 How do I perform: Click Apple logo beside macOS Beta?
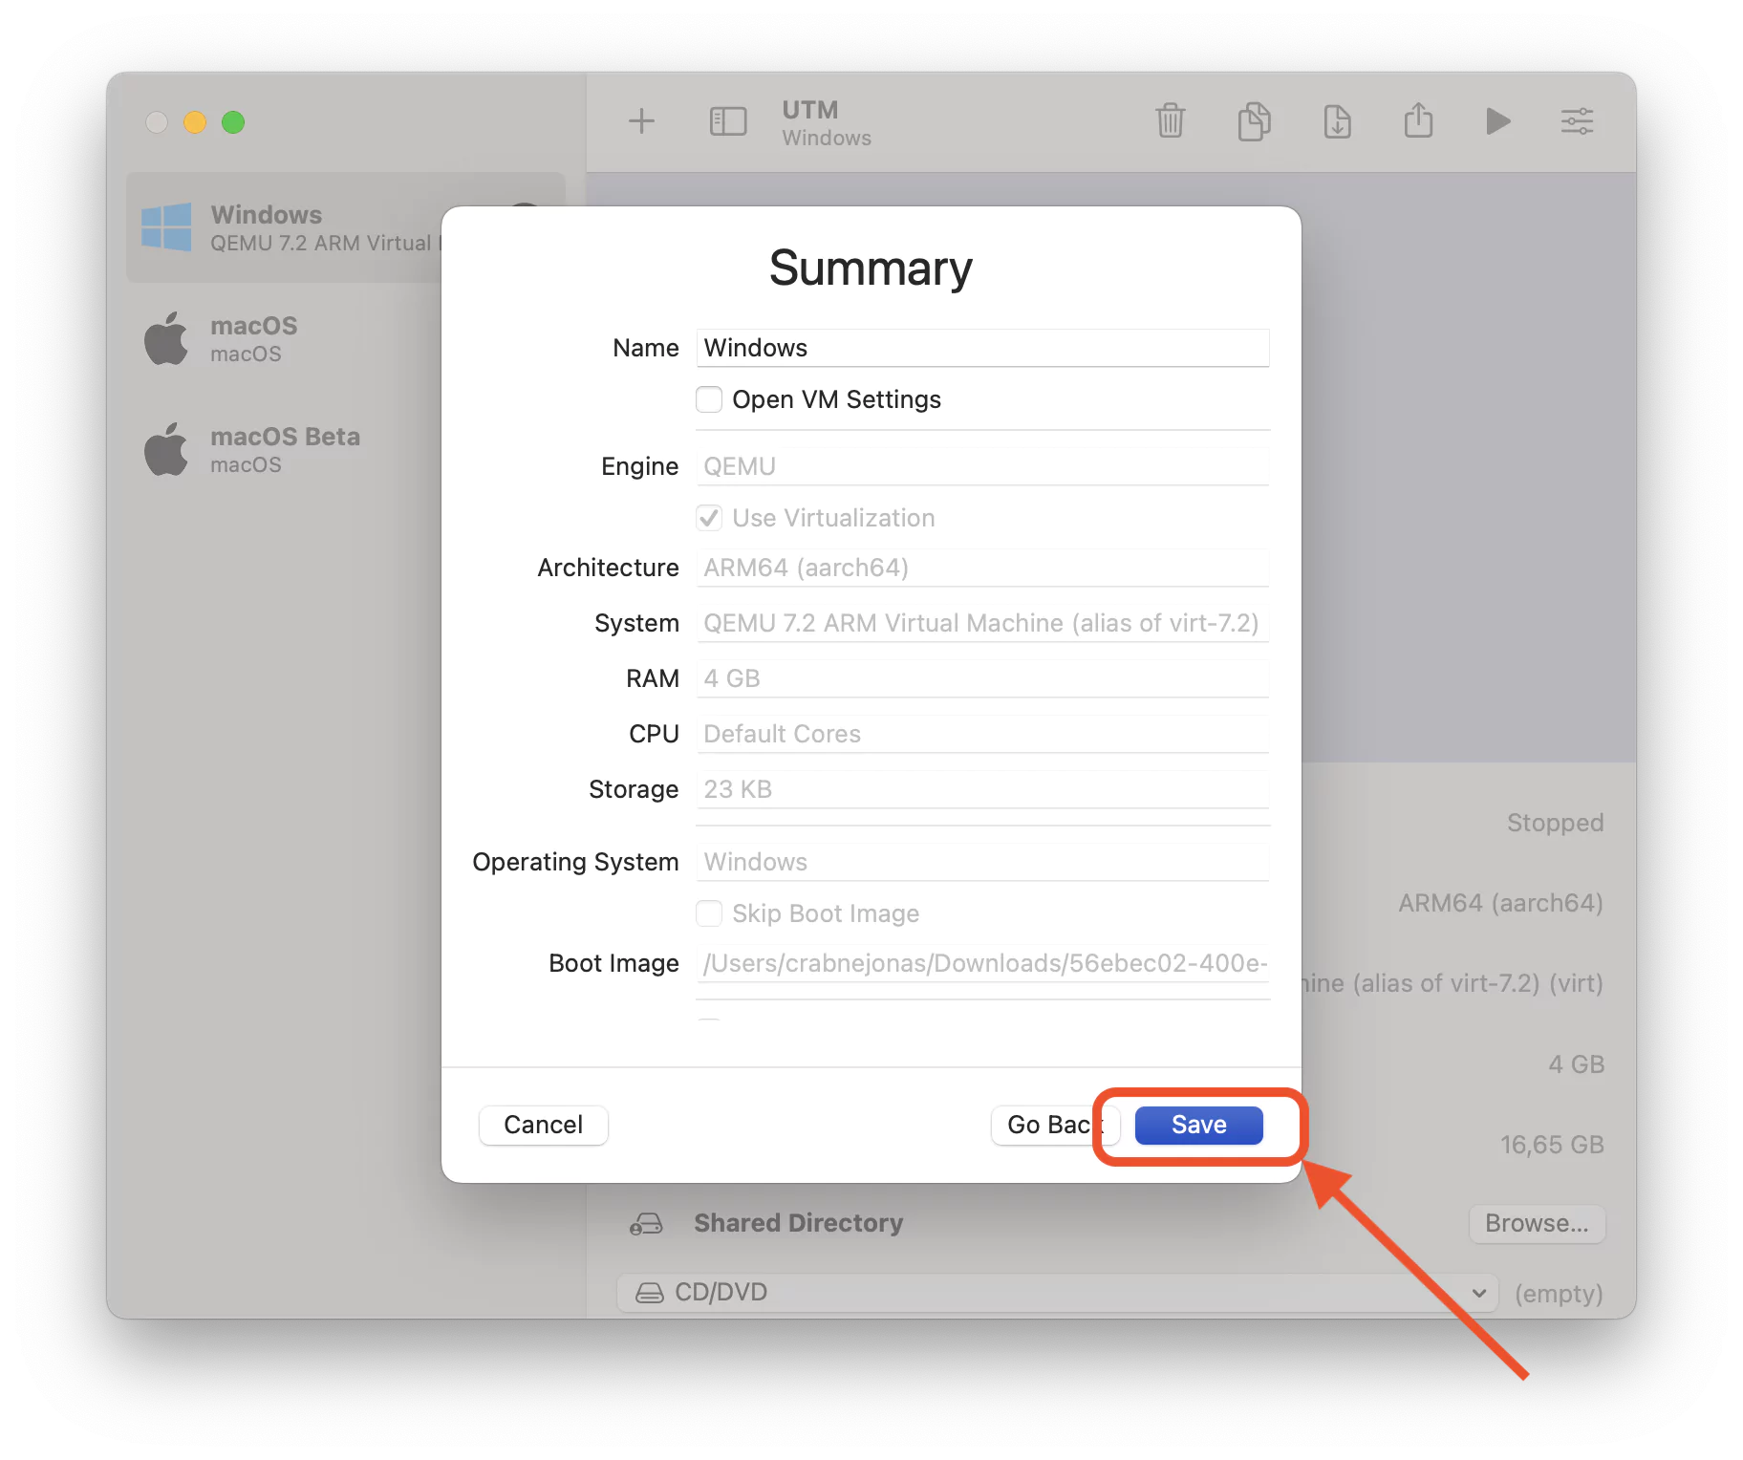(x=166, y=449)
